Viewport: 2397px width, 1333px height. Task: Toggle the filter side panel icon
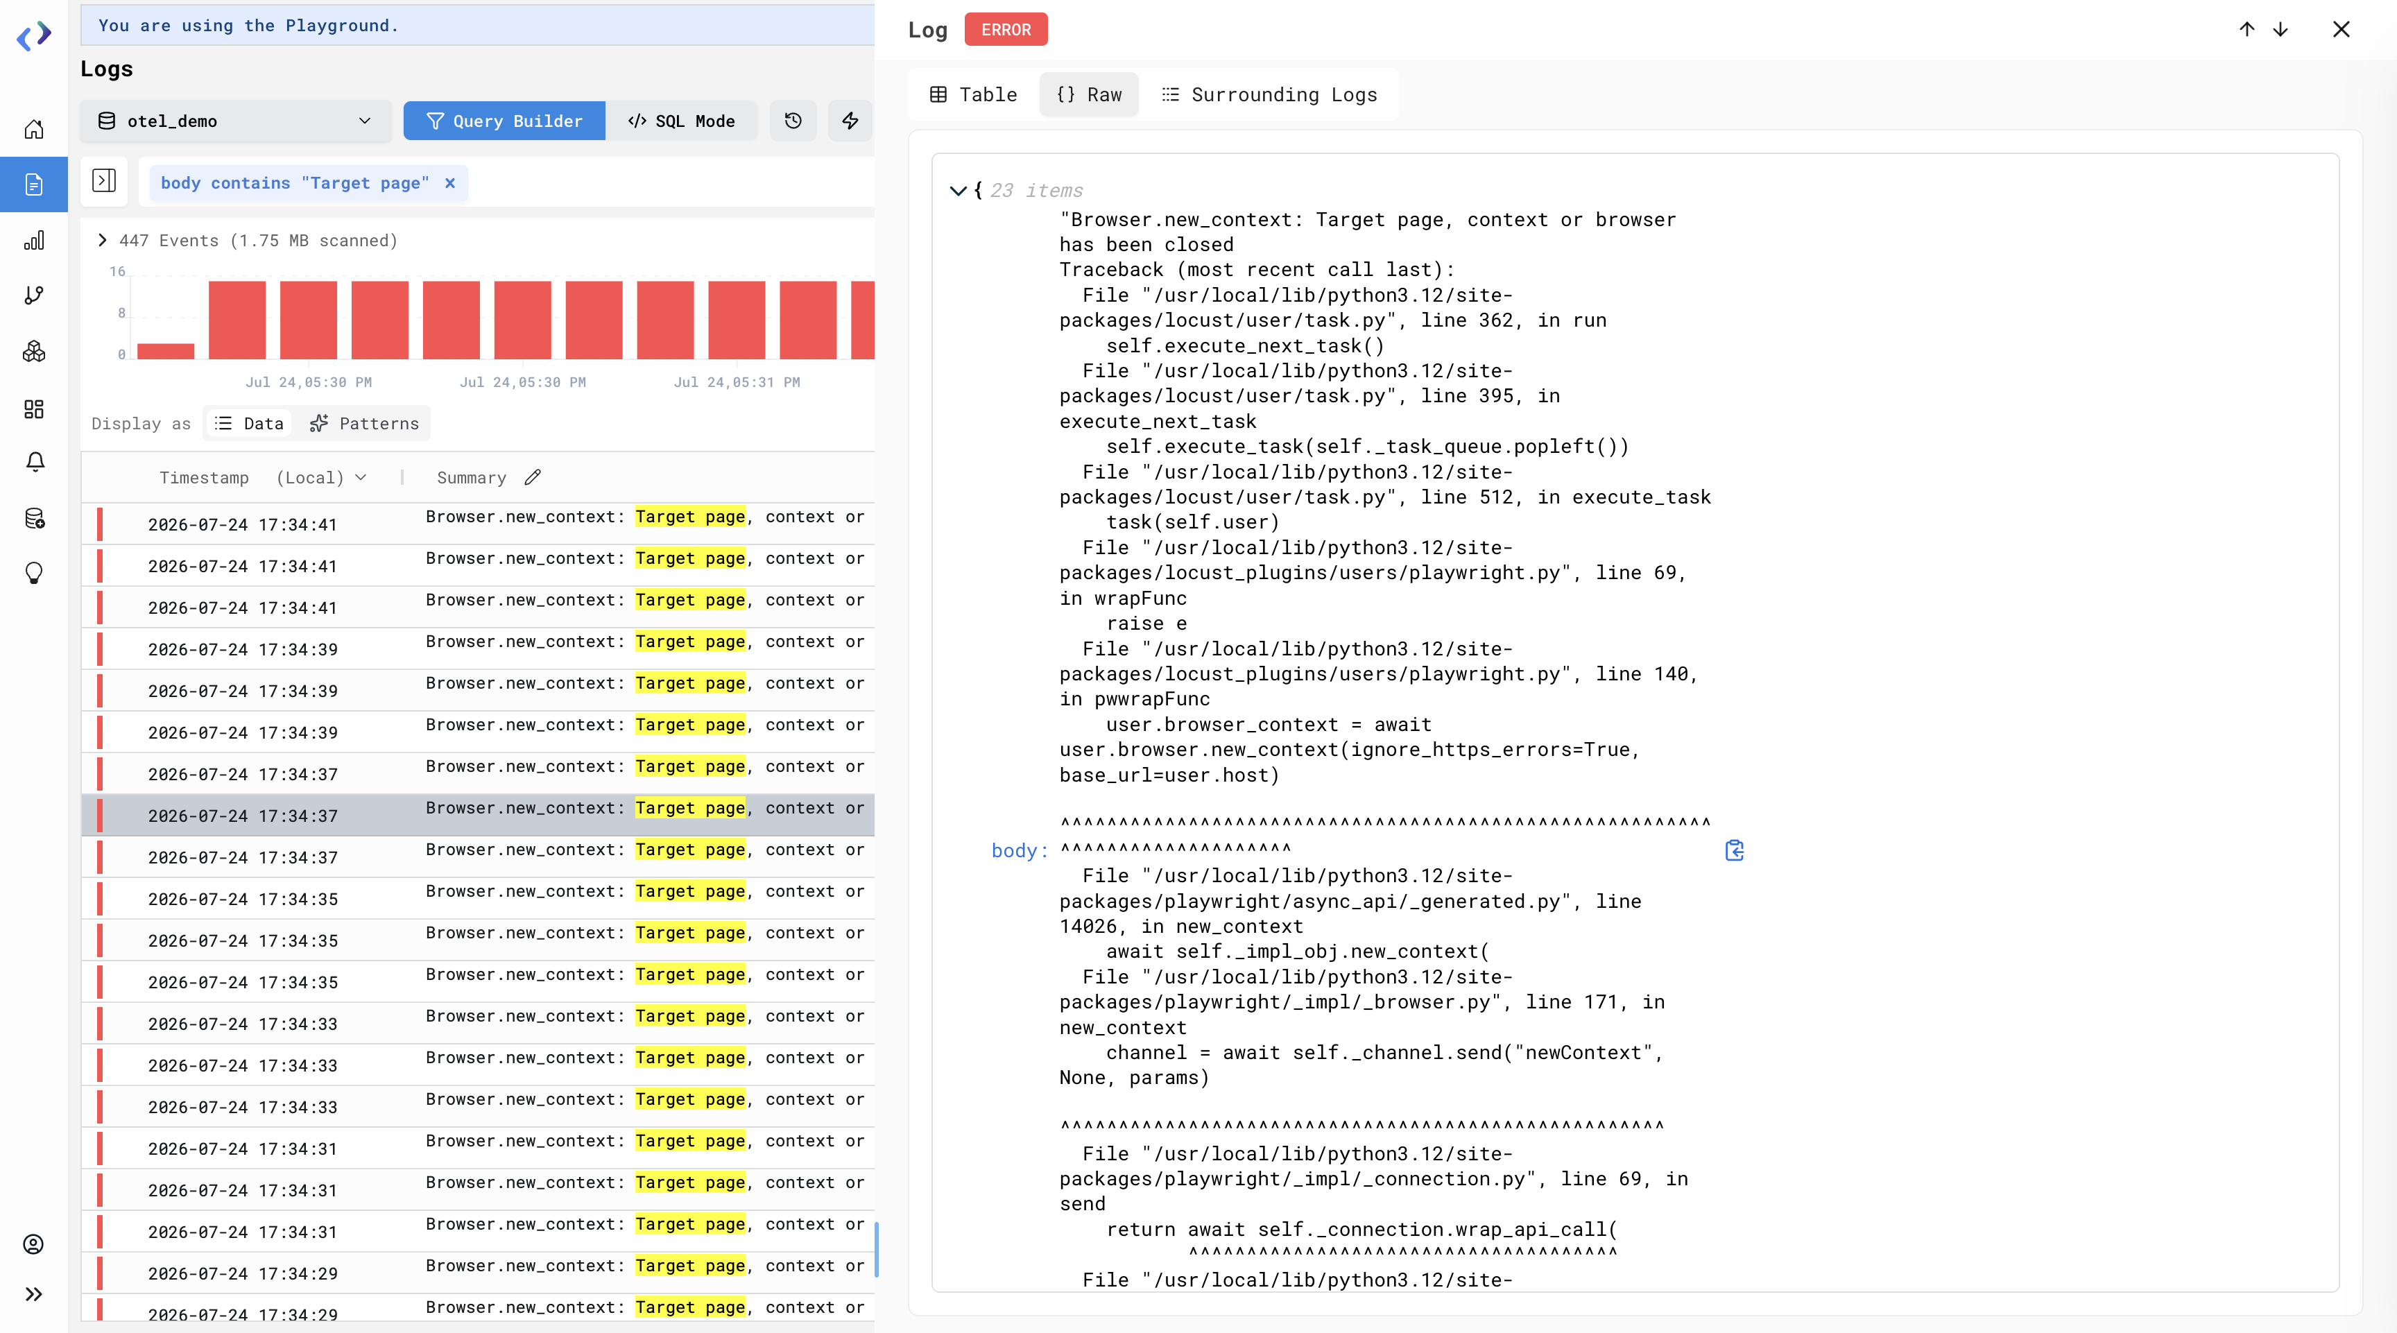click(104, 180)
